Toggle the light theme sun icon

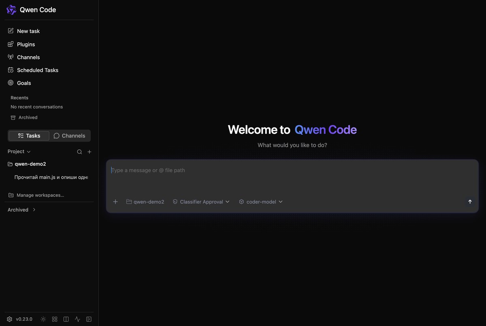point(43,319)
